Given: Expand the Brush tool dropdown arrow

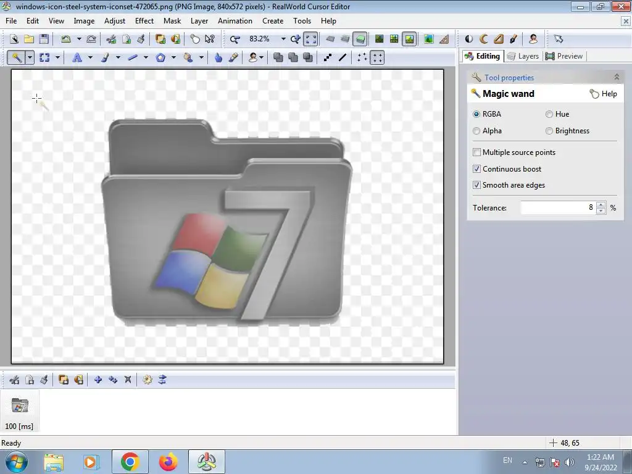Looking at the screenshot, I should 118,57.
